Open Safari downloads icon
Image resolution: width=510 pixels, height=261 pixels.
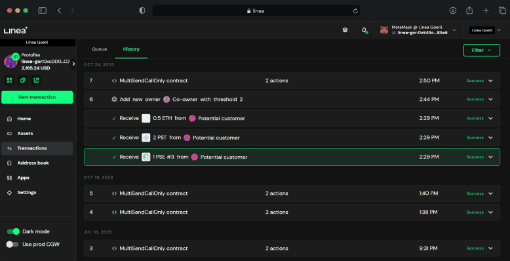453,10
